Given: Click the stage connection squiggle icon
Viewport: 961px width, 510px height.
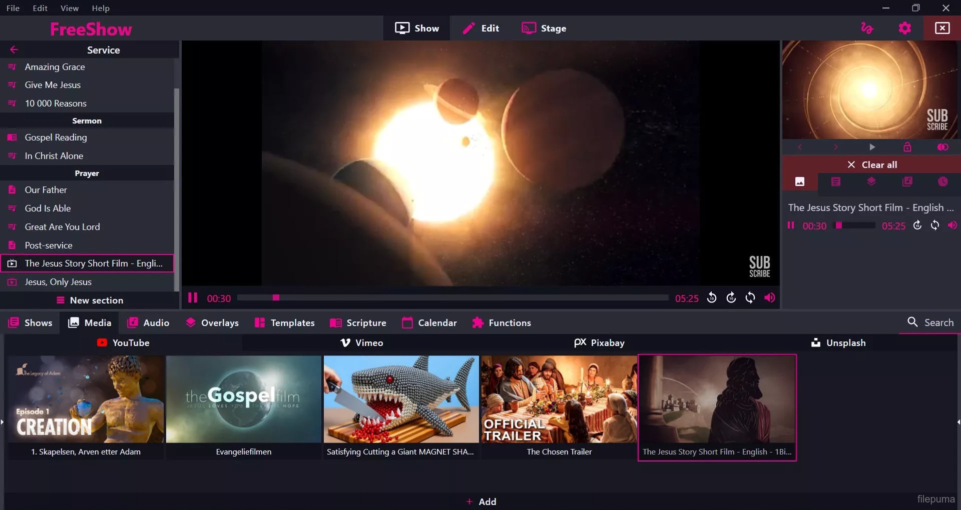Looking at the screenshot, I should [x=867, y=28].
